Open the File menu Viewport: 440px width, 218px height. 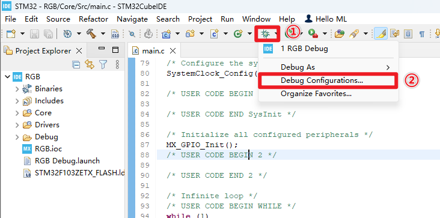point(11,19)
